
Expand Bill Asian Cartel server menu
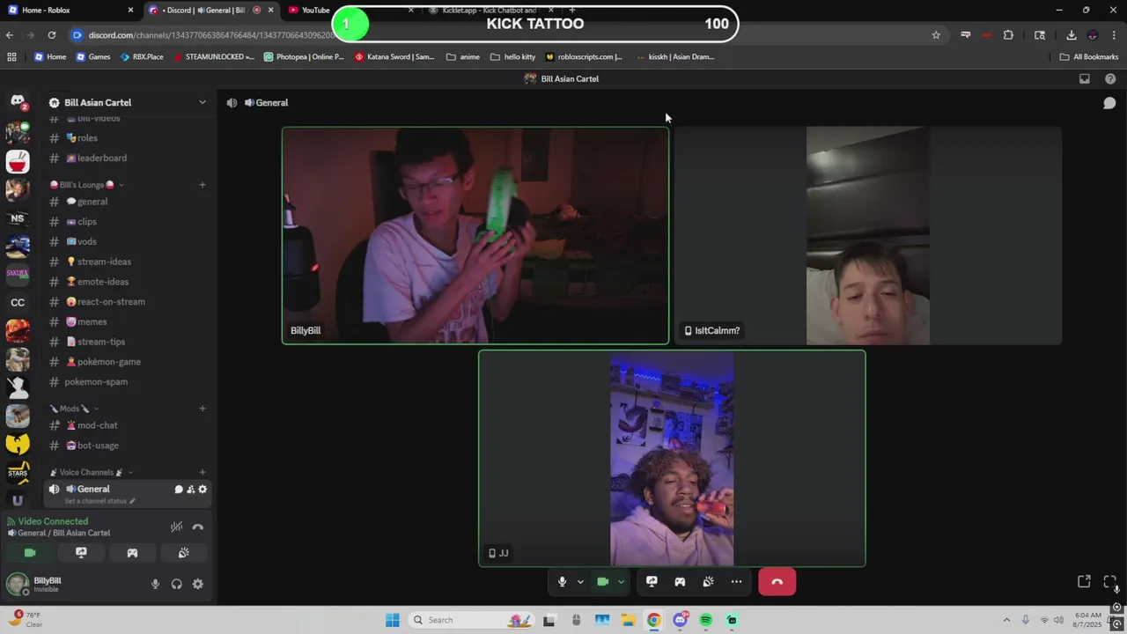click(x=203, y=103)
